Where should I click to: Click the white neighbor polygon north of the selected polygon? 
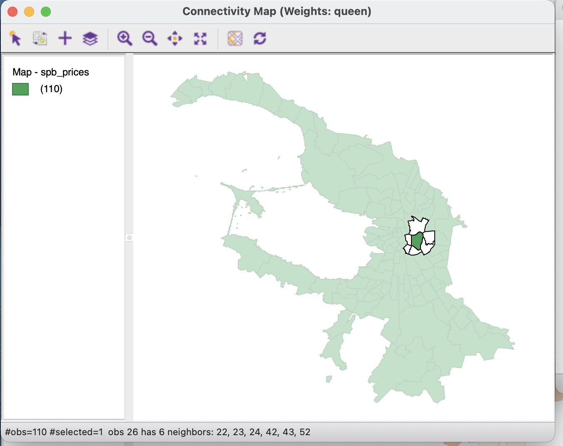pos(417,226)
